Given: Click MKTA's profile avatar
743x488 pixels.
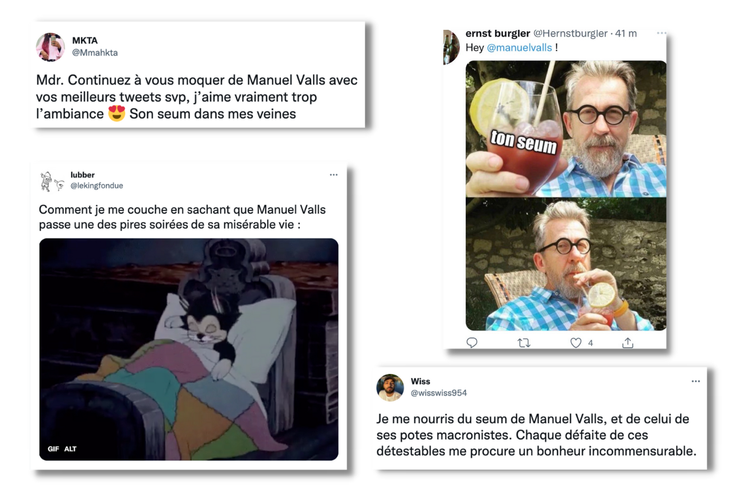Looking at the screenshot, I should coord(51,47).
